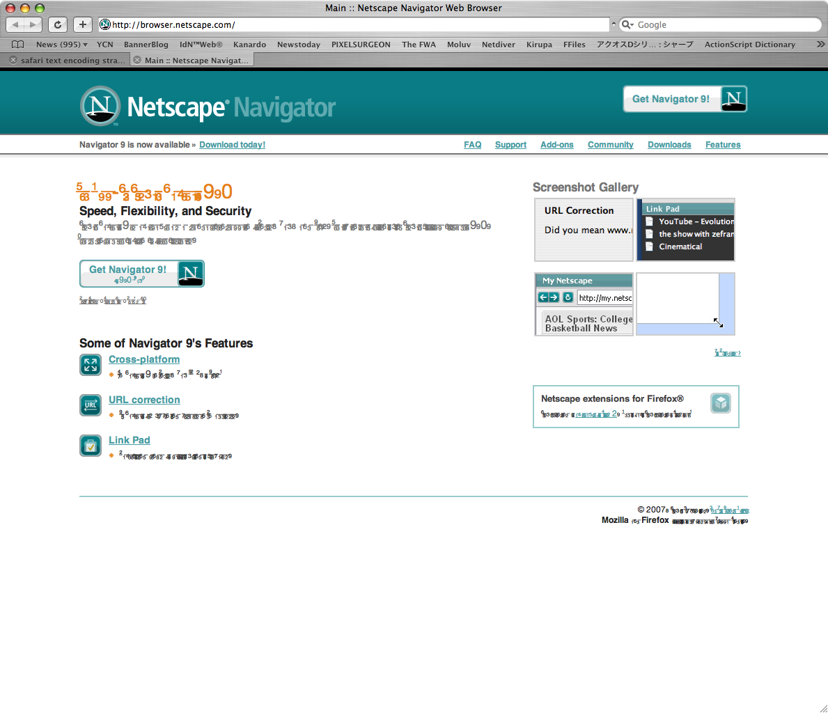Screen dimensions: 828x713
Task: Open the Netdiver bookmark
Action: pos(499,45)
